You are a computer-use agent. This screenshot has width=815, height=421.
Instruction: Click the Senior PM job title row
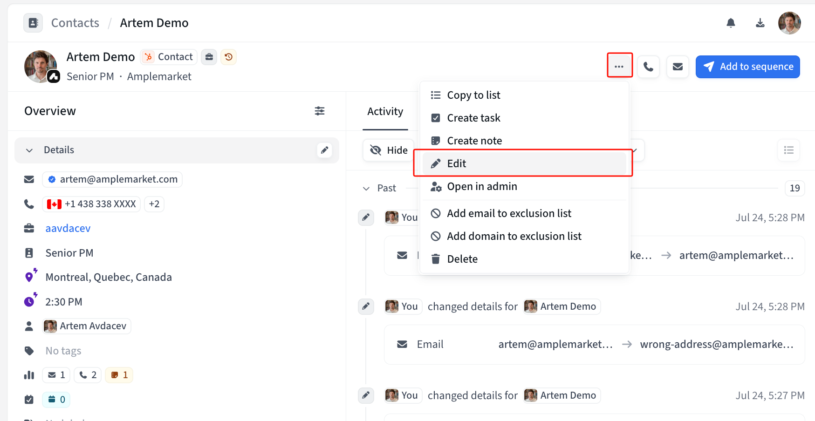point(69,253)
